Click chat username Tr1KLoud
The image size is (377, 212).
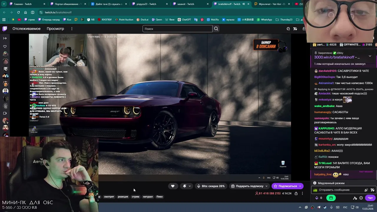click(x=325, y=163)
